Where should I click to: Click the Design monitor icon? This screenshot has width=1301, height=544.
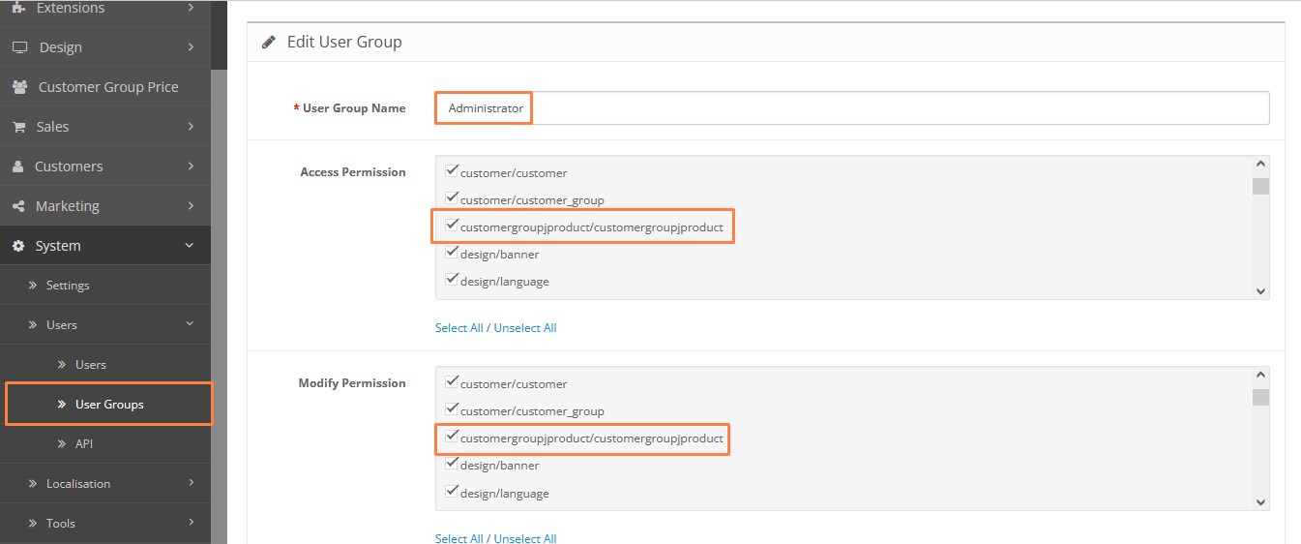19,47
